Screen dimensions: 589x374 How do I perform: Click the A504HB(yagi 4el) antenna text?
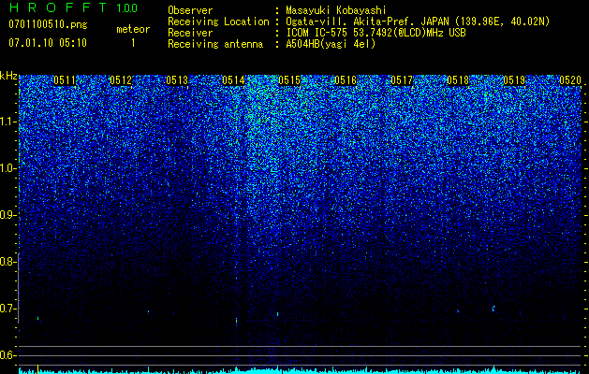(x=331, y=44)
